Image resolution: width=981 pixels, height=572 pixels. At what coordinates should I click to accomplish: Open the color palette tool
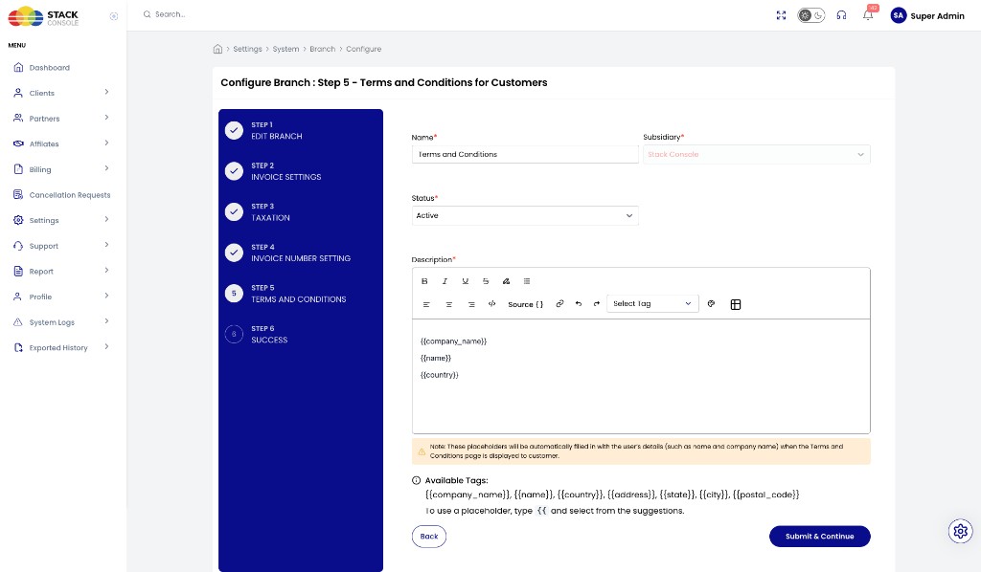(712, 304)
